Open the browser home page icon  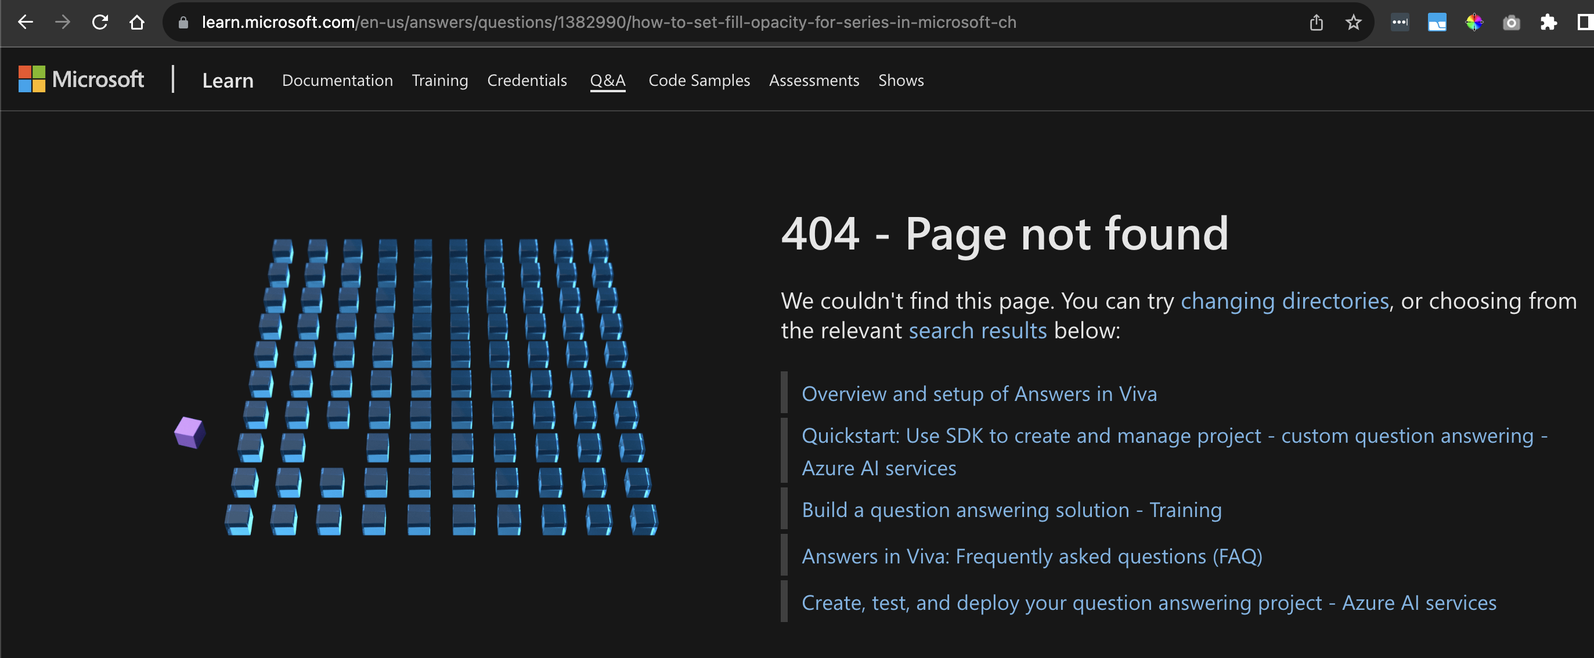click(137, 22)
